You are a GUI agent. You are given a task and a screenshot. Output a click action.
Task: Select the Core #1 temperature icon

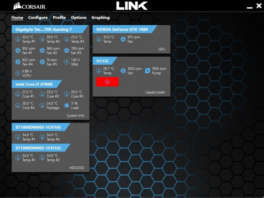click(18, 94)
